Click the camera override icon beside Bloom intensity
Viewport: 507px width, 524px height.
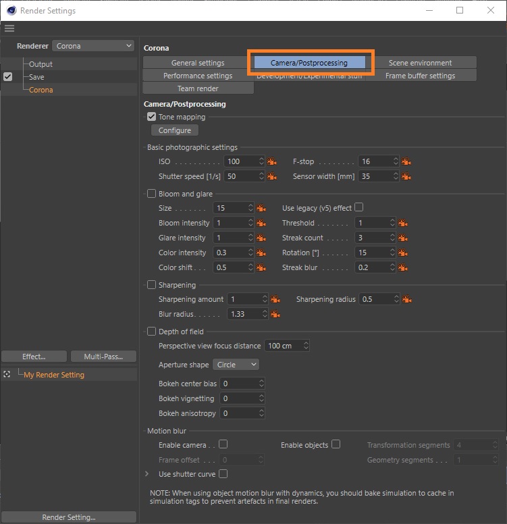tap(261, 223)
